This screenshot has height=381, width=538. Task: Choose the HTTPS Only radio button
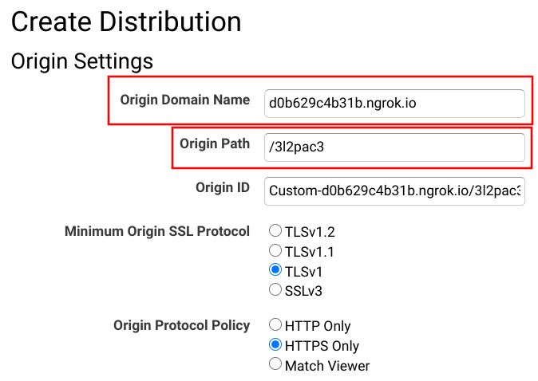tap(275, 345)
